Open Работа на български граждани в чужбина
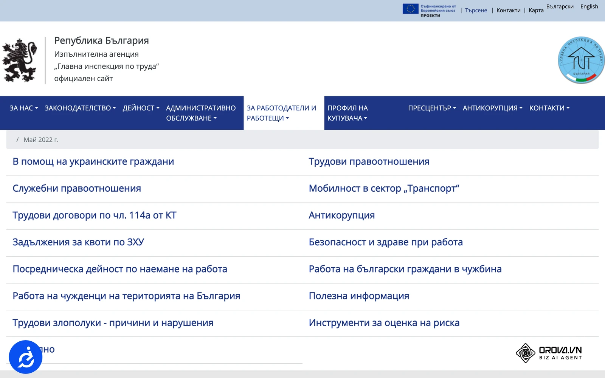605x378 pixels. point(405,269)
